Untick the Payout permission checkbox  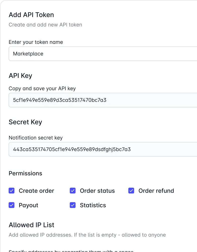(x=12, y=205)
